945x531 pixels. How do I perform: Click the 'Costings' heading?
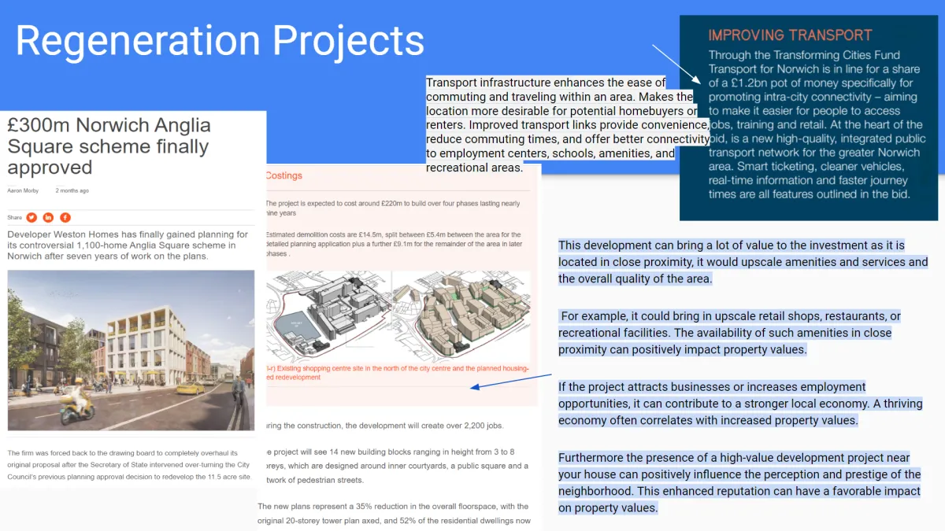[x=283, y=175]
